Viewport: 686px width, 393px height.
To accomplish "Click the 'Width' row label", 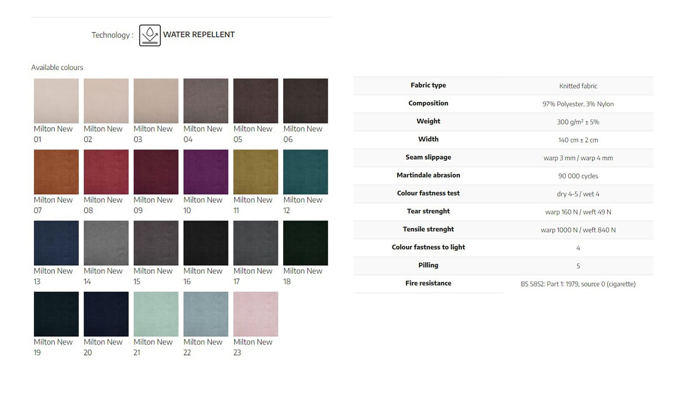I will coord(428,139).
